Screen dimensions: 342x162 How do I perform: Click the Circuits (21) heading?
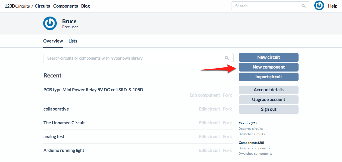pyautogui.click(x=248, y=123)
